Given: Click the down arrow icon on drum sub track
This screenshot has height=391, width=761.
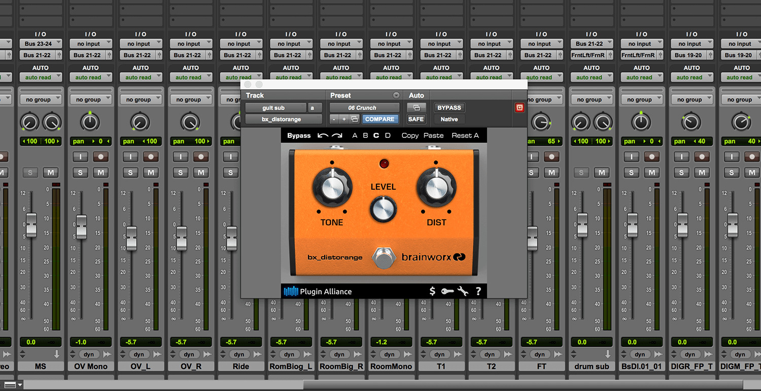Looking at the screenshot, I should (x=608, y=354).
